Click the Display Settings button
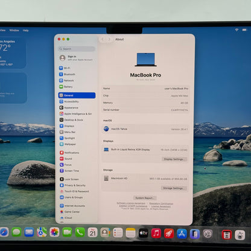Screen dimensions: 251x251 coord(174,159)
